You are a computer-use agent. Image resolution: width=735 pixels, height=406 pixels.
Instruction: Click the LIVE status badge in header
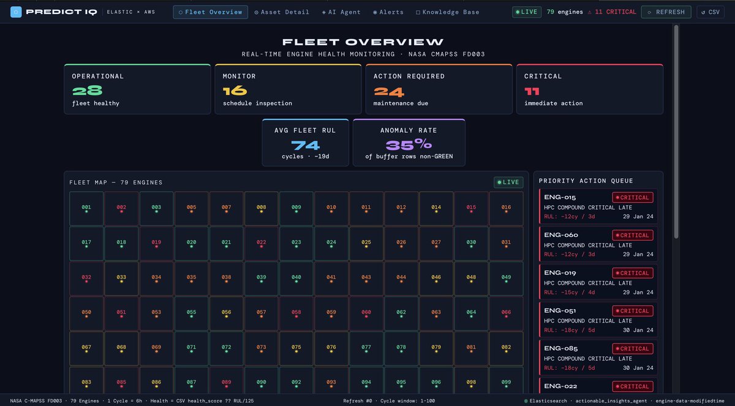[527, 12]
